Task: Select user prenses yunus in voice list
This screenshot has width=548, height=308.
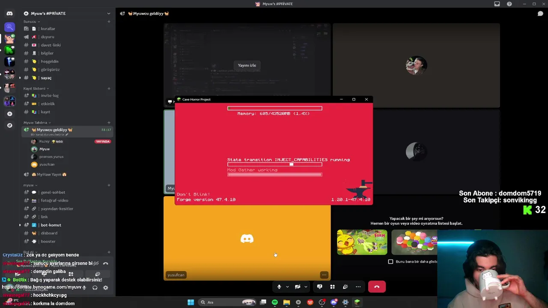Action: [71, 157]
